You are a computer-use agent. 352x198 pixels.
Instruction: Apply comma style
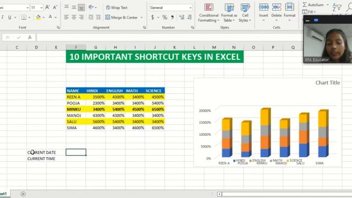172,17
